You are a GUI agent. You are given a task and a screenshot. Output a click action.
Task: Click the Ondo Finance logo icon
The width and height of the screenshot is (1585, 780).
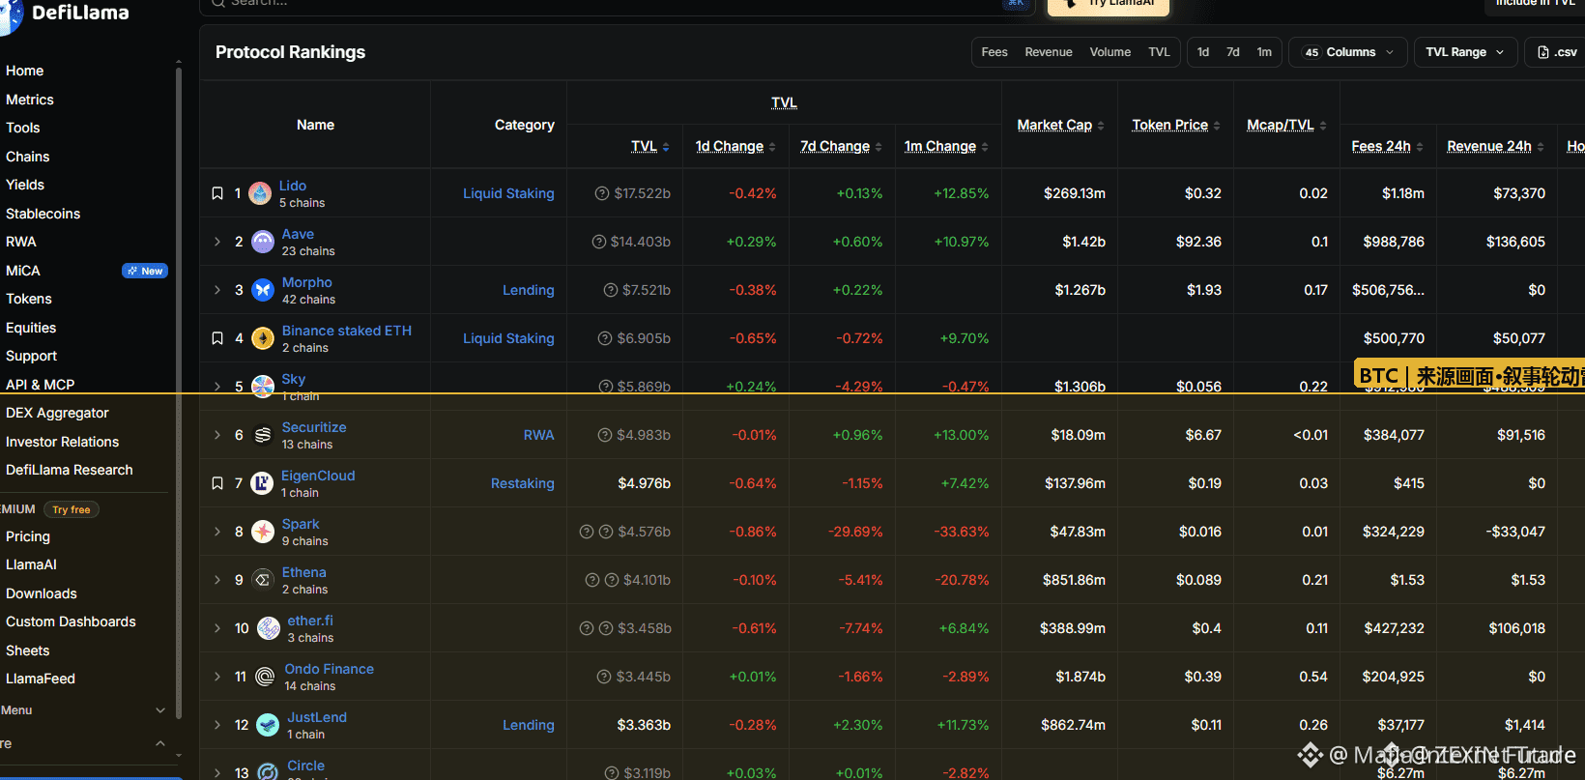pyautogui.click(x=265, y=677)
